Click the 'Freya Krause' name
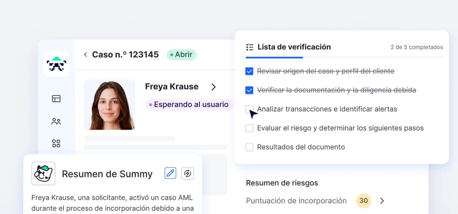458x214 pixels. [172, 87]
